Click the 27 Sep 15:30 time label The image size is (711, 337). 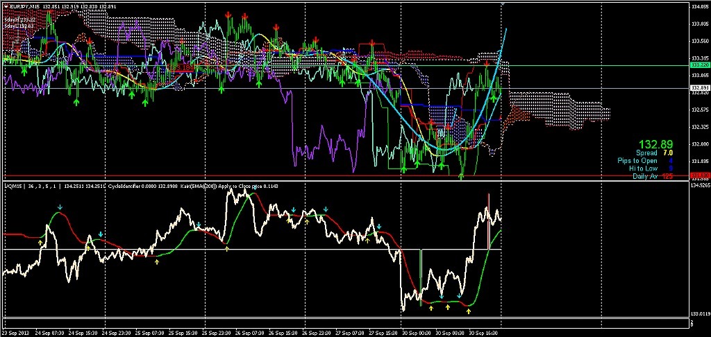point(385,332)
